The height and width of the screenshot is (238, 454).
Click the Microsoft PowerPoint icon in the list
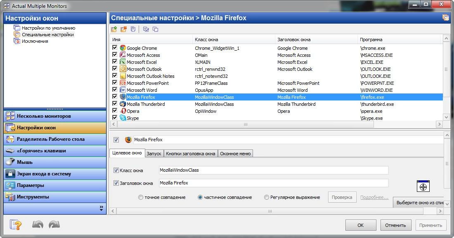pyautogui.click(x=123, y=83)
